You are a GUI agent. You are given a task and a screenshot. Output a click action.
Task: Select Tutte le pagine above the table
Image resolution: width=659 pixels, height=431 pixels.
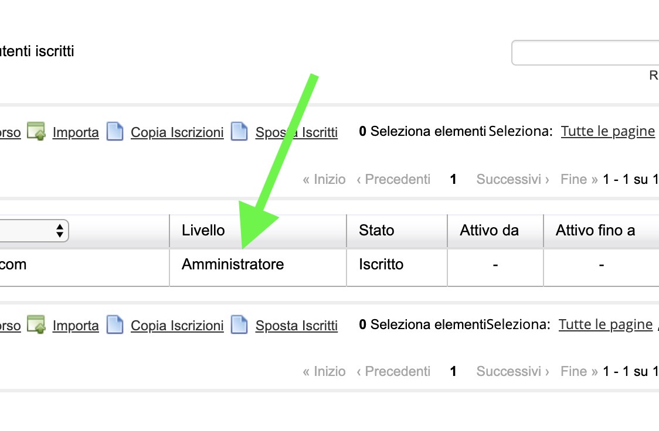click(607, 131)
